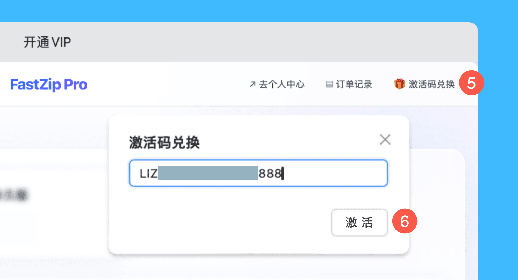Open the 订单记录 link
This screenshot has width=518, height=280.
pyautogui.click(x=349, y=84)
